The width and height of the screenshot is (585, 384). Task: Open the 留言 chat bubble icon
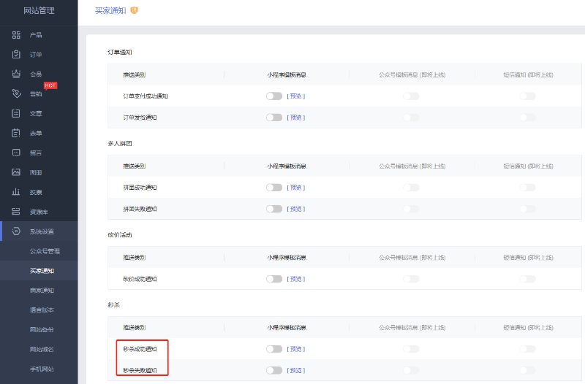[x=16, y=153]
